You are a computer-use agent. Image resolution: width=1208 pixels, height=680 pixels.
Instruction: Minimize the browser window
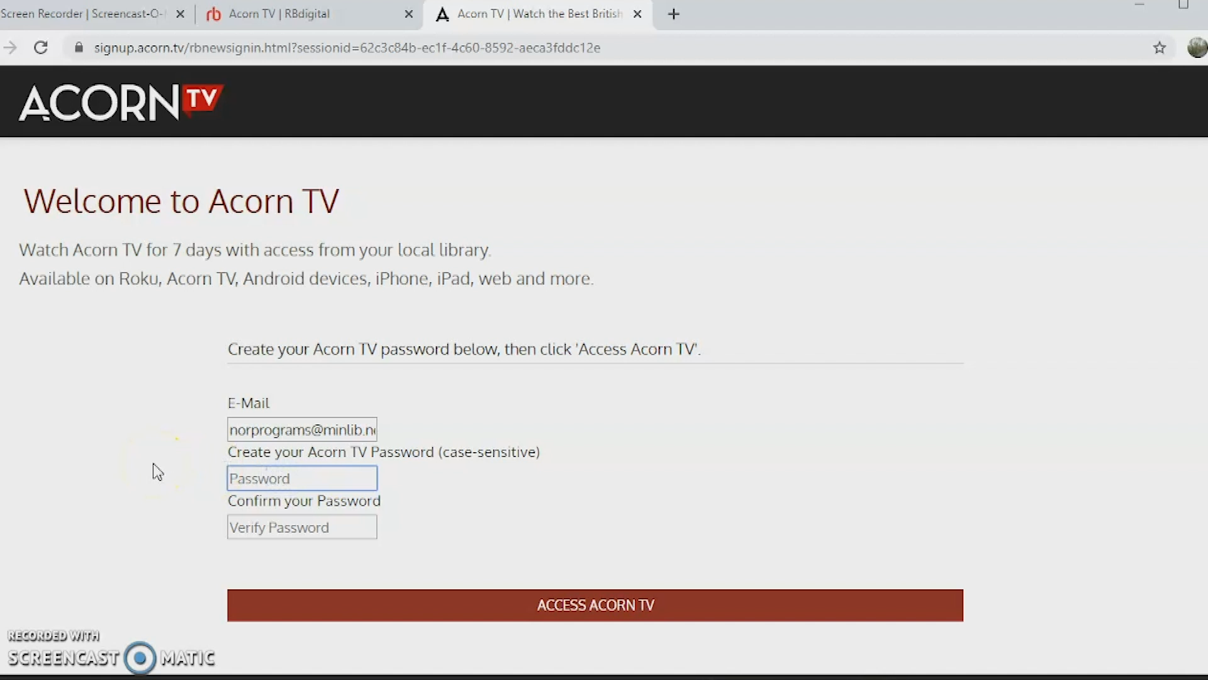(1139, 5)
